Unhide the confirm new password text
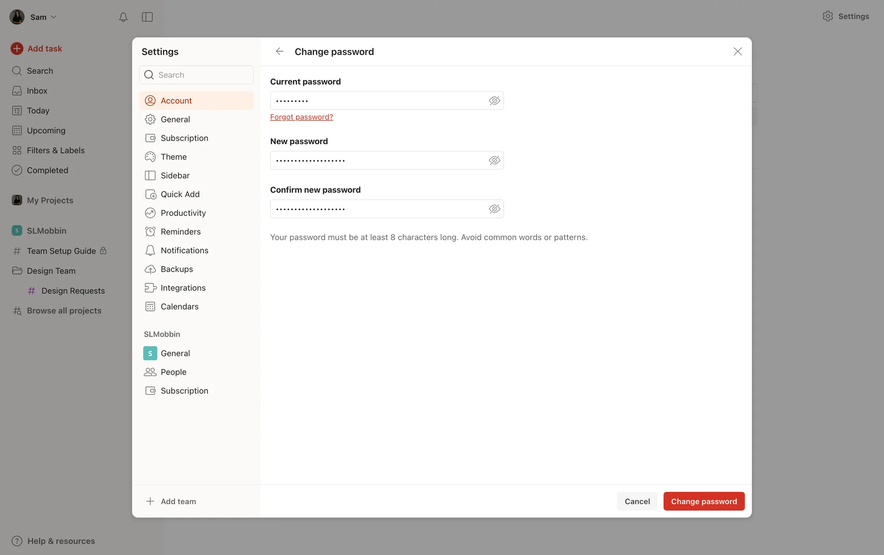The height and width of the screenshot is (555, 884). click(x=494, y=209)
